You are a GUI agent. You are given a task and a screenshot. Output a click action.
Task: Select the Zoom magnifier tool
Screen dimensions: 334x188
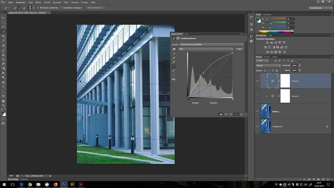tap(4, 106)
